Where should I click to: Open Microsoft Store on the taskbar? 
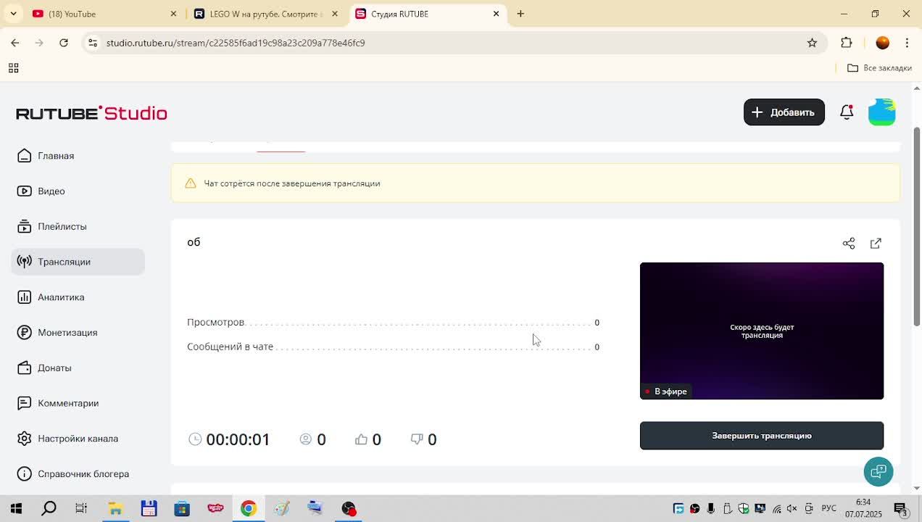pyautogui.click(x=182, y=508)
